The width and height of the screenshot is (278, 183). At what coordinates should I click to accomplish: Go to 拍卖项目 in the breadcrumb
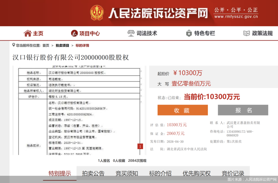63,45
